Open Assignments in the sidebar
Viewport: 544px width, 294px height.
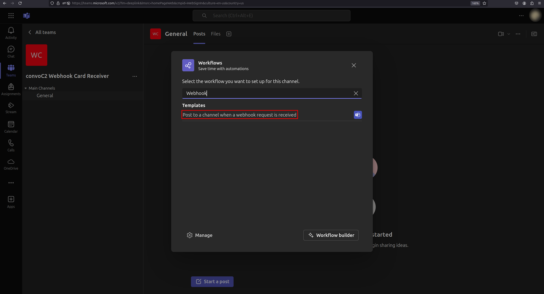11,90
